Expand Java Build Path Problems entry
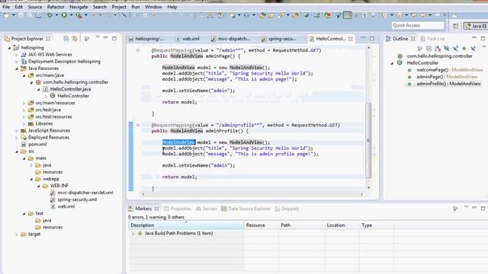 [x=133, y=234]
